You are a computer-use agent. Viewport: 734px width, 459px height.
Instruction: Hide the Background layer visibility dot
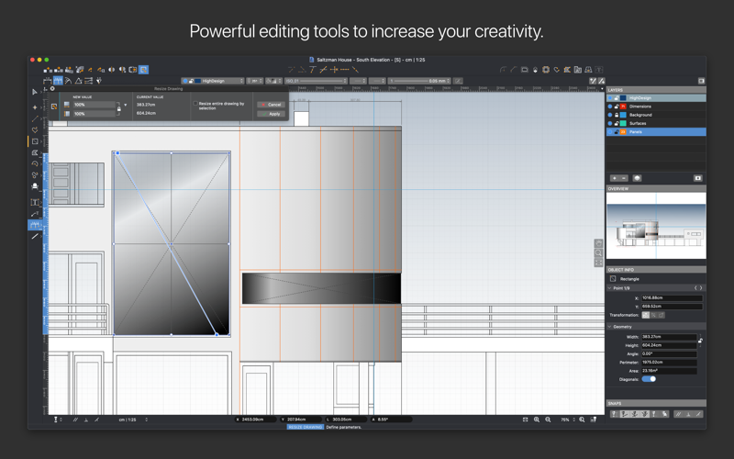pos(610,115)
